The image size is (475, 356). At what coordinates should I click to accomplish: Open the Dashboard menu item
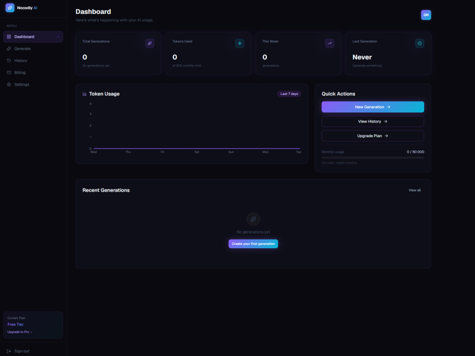click(33, 37)
